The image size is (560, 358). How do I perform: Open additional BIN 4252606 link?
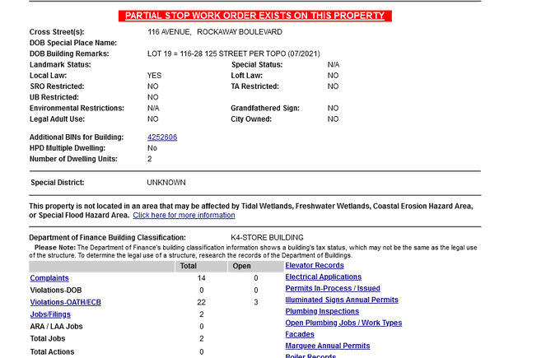162,137
